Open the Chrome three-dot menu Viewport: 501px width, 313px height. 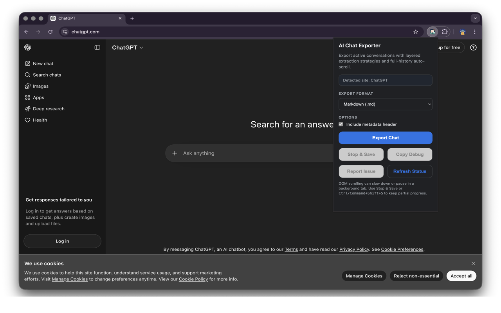point(475,32)
